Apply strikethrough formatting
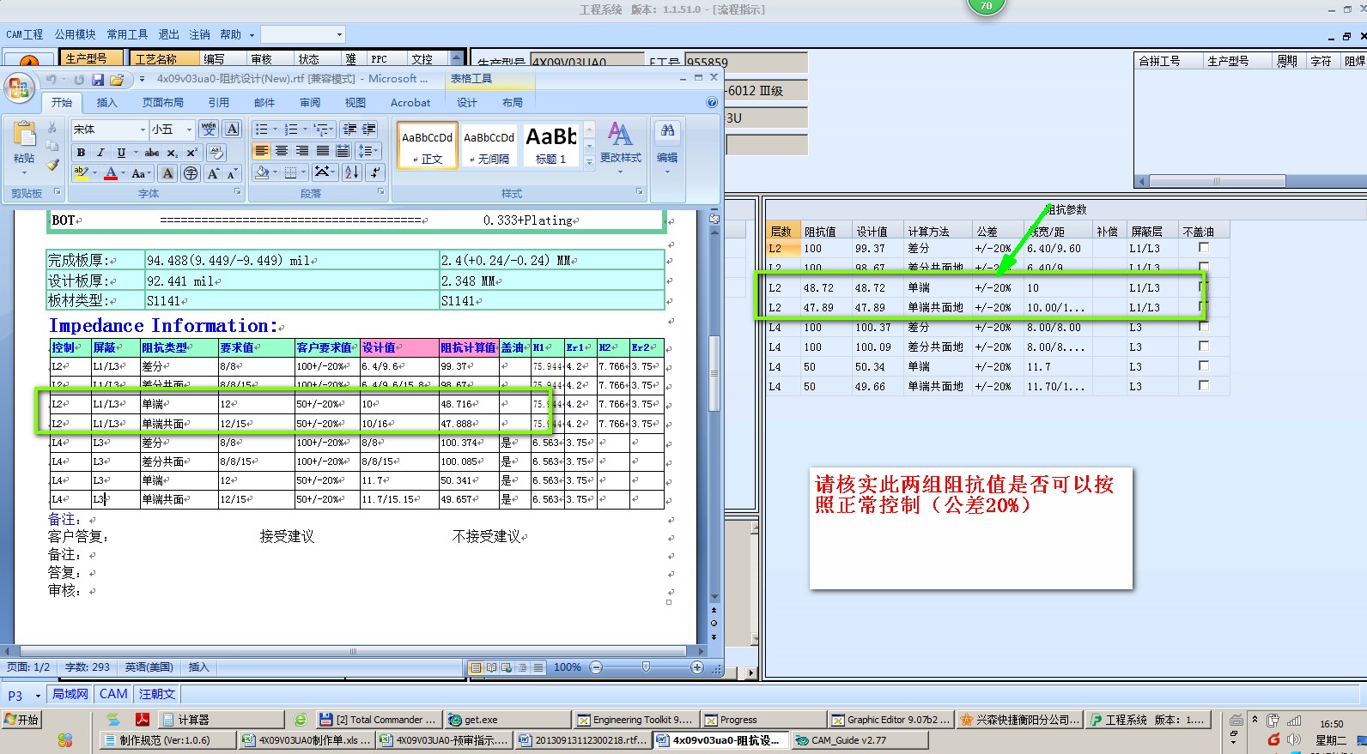Screen dimensions: 1367x754 tap(152, 152)
